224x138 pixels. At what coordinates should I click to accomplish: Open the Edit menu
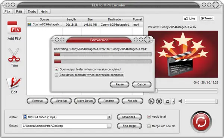tap(19, 12)
